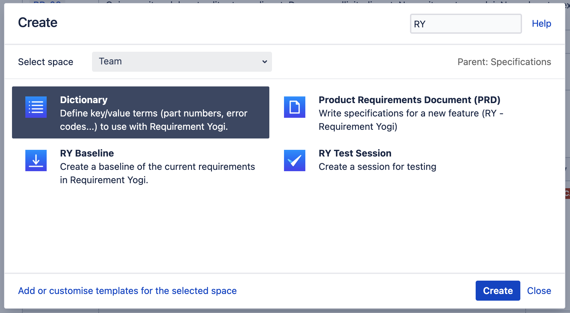This screenshot has width=570, height=313.
Task: Click the RY Test Session checkmark icon
Action: (294, 161)
